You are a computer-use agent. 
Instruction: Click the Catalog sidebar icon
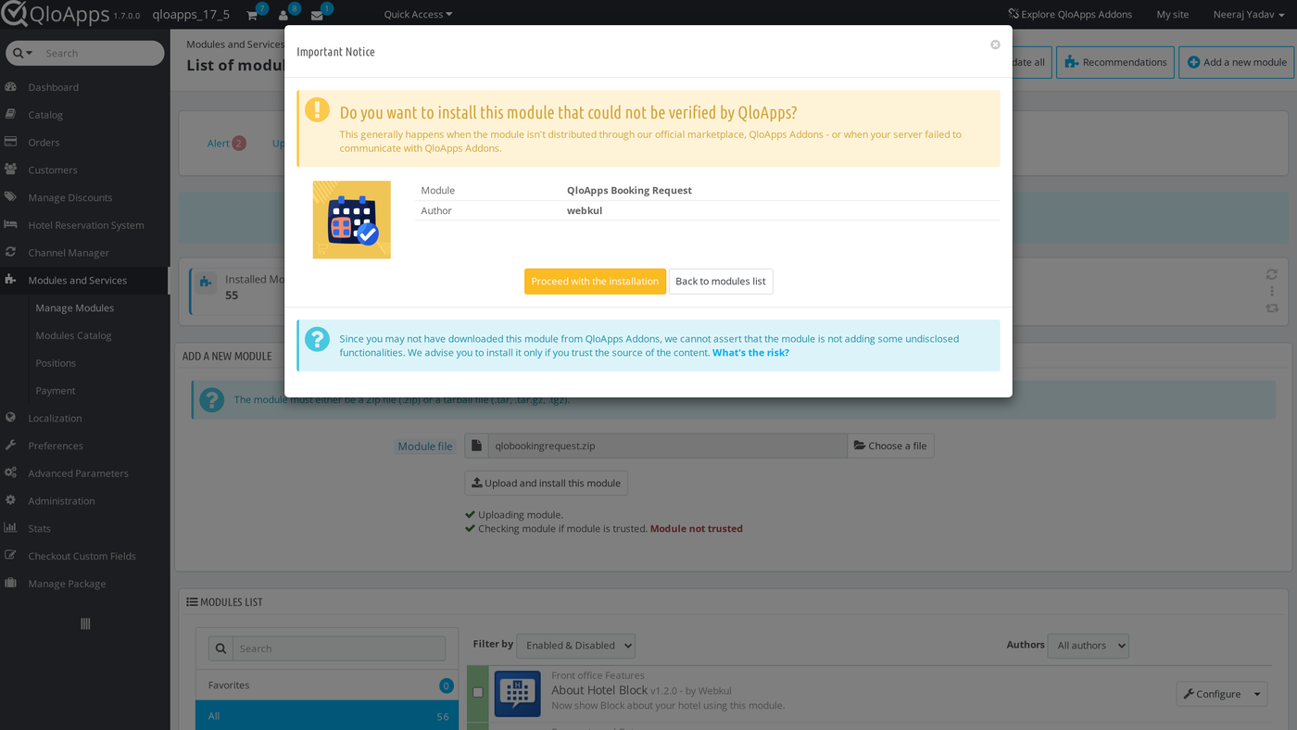11,115
